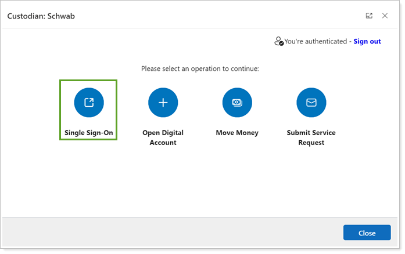Sign out via the Sign out link
The width and height of the screenshot is (405, 254).
point(367,42)
